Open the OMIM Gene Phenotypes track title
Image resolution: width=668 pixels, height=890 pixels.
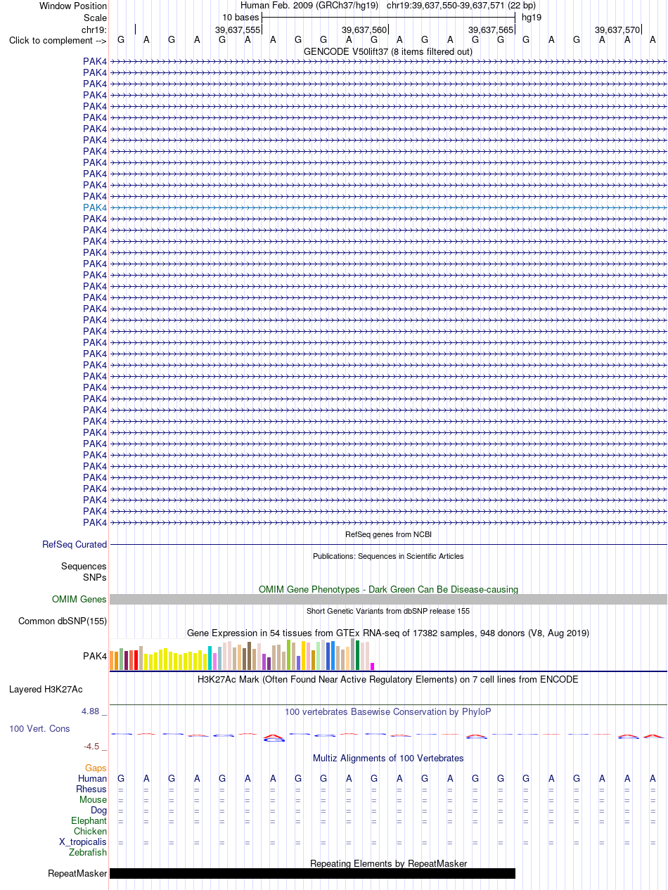tap(388, 589)
